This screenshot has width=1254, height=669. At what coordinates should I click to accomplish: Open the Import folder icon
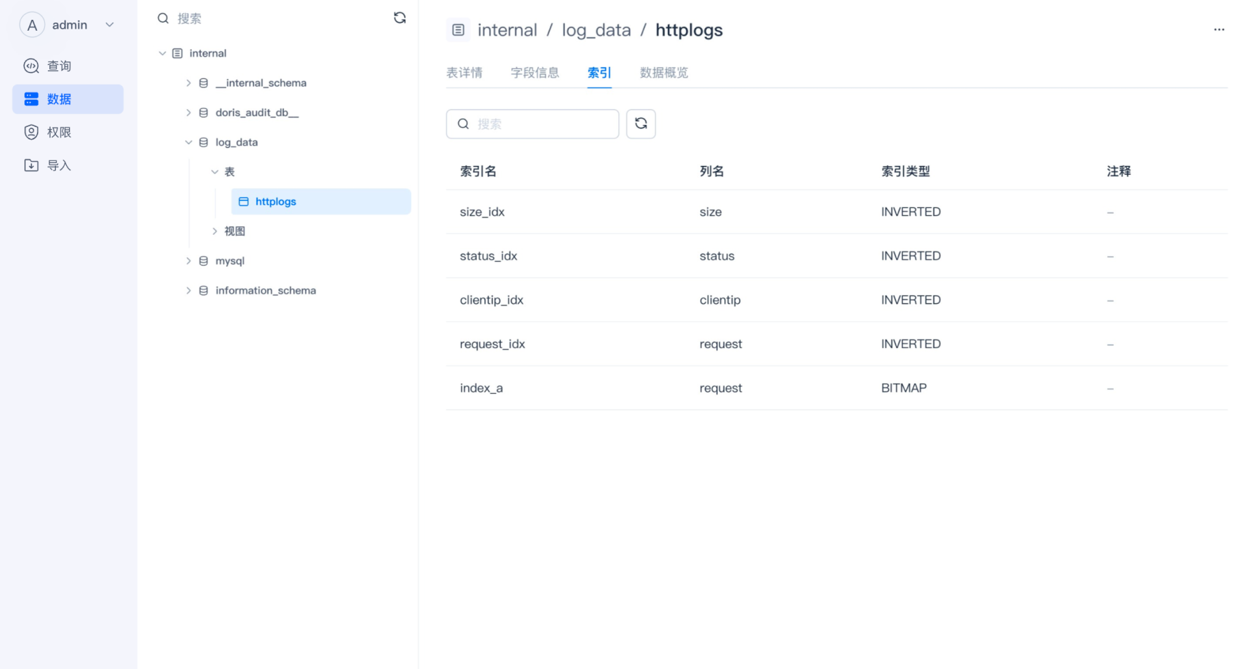click(31, 165)
